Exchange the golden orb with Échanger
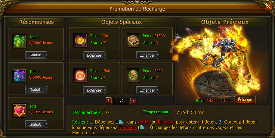 (94, 55)
